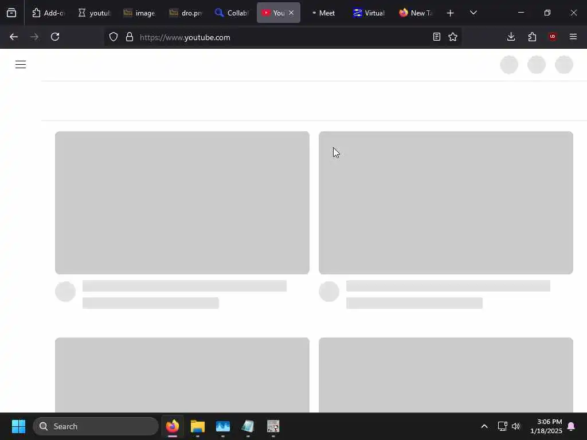The height and width of the screenshot is (440, 587).
Task: Show hidden system tray icons
Action: (484, 426)
